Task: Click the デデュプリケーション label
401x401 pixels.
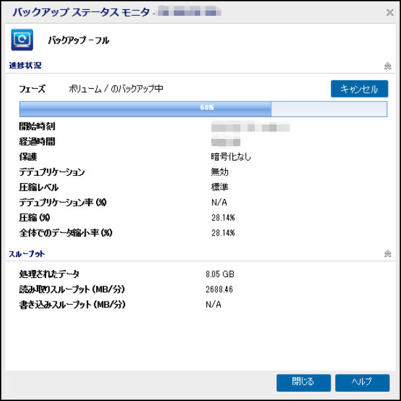Action: coord(52,172)
